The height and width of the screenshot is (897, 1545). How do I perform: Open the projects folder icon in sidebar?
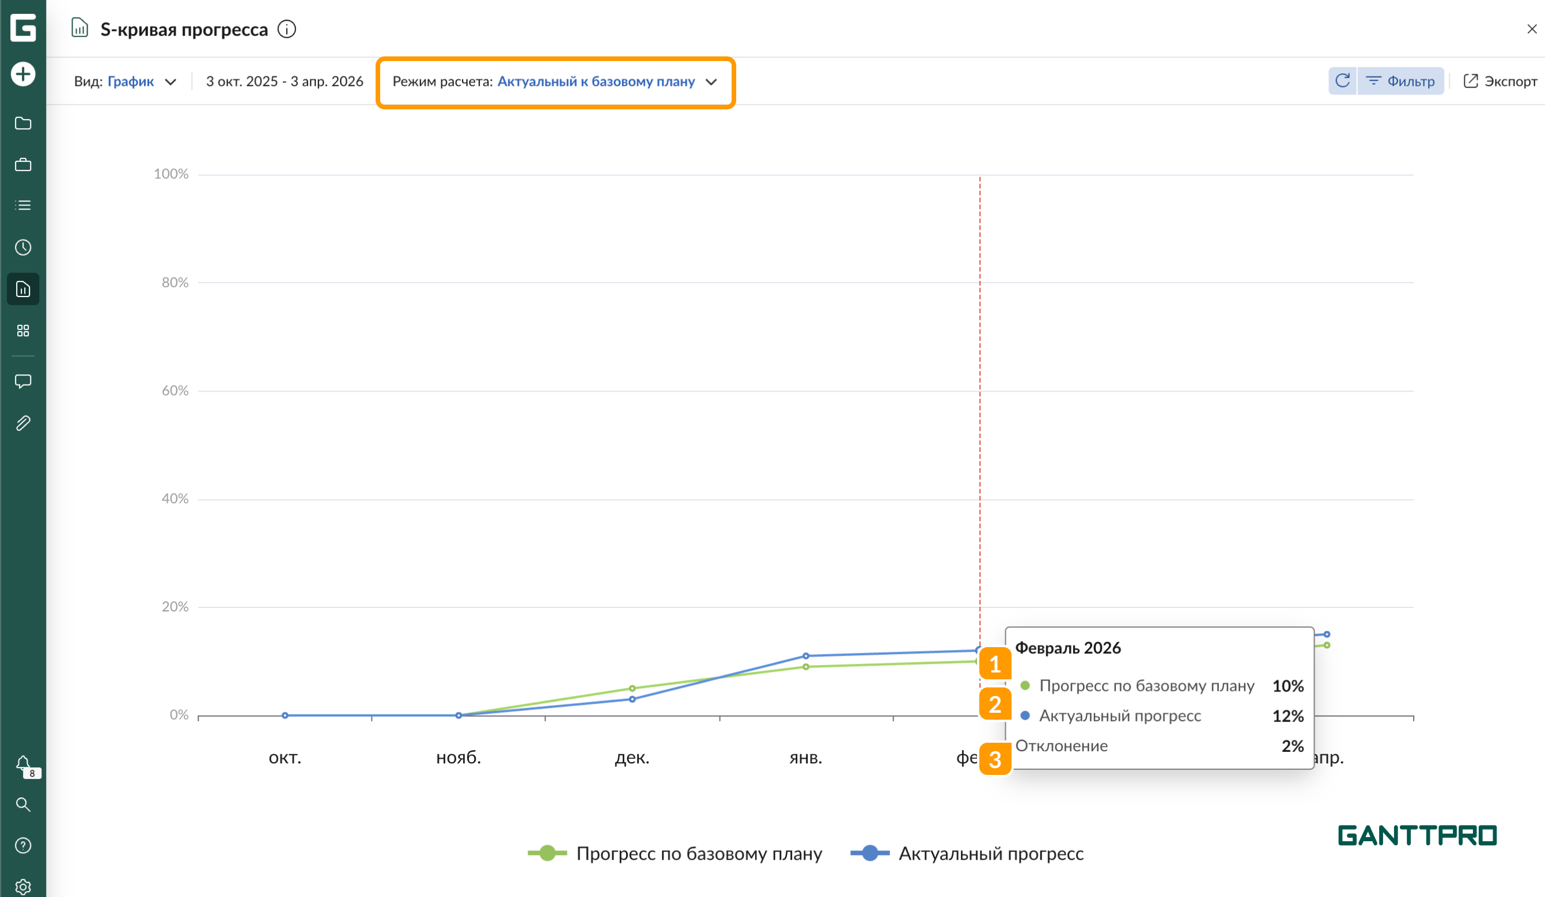pos(22,123)
